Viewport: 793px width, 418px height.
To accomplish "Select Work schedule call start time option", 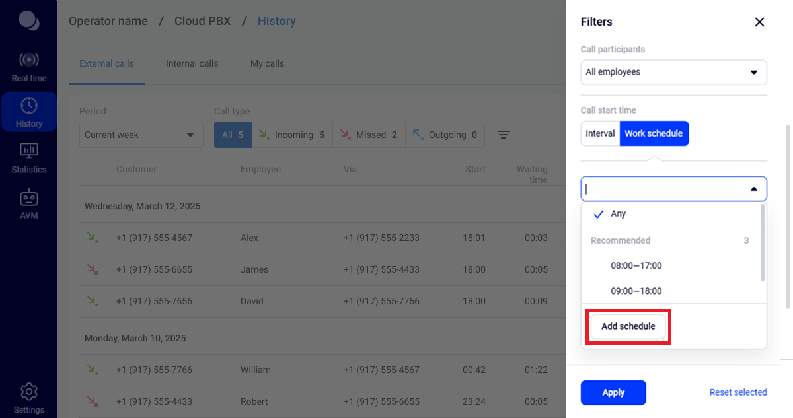I will (654, 133).
